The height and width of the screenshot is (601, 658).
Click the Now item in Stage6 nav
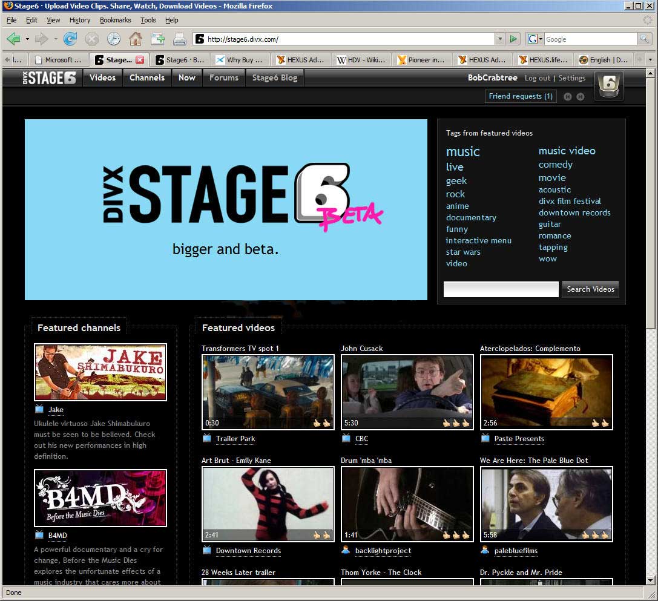(x=187, y=77)
